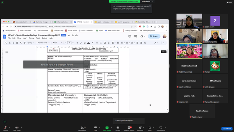The height and width of the screenshot is (132, 234).
Task: Change Zoom layout with View button
Action: pos(230,3)
